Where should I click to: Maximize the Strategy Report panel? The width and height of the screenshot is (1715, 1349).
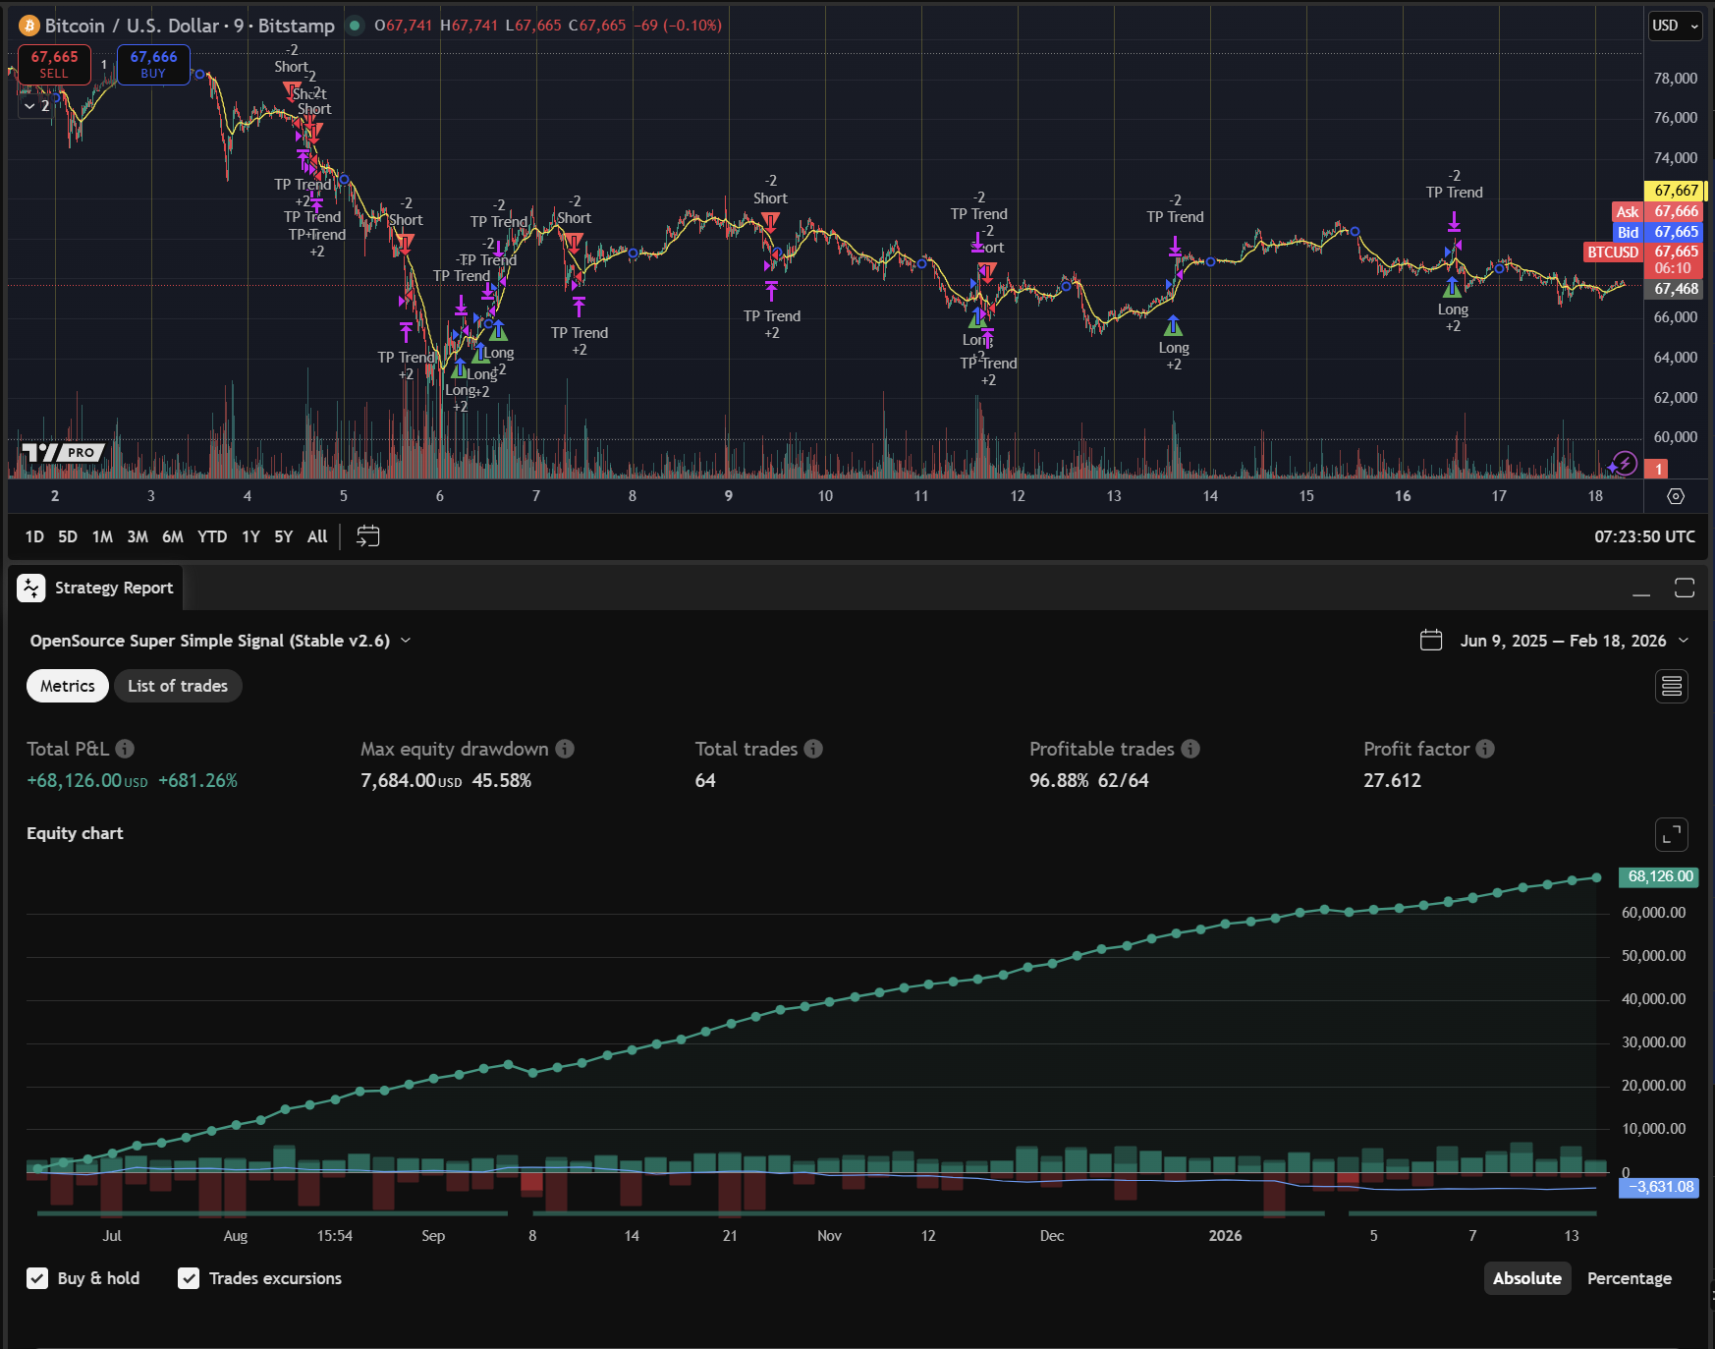1684,588
